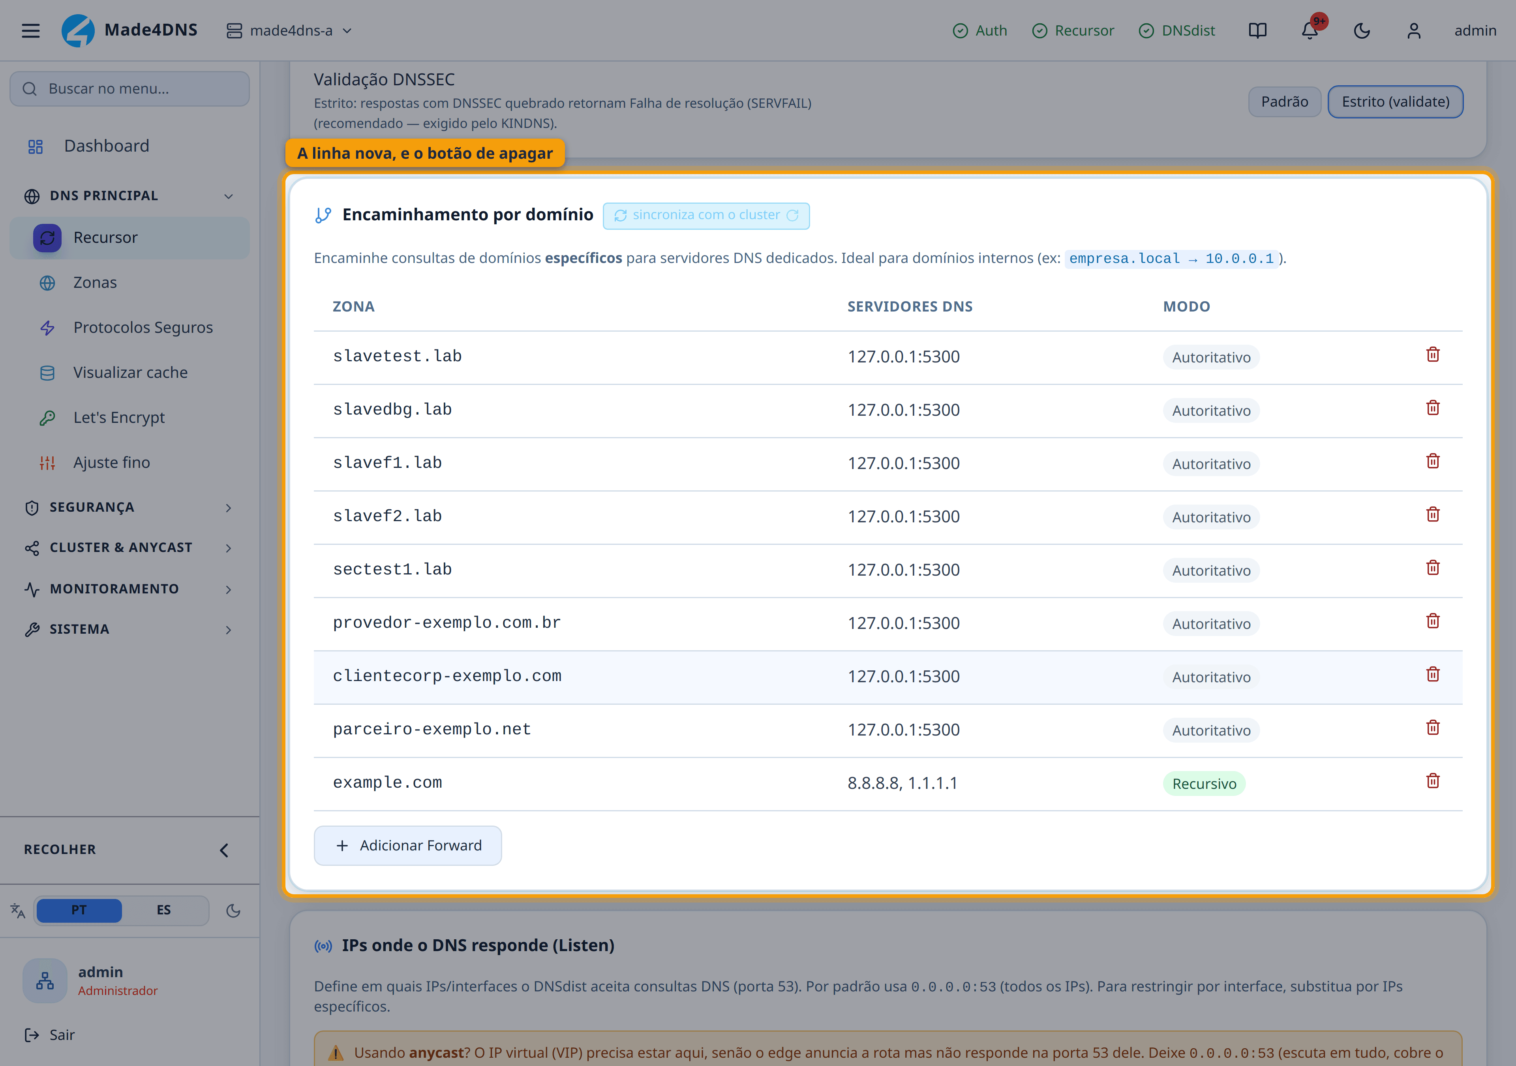Expand the SISTEMA section
Screen dimensions: 1516x1066
(129, 629)
